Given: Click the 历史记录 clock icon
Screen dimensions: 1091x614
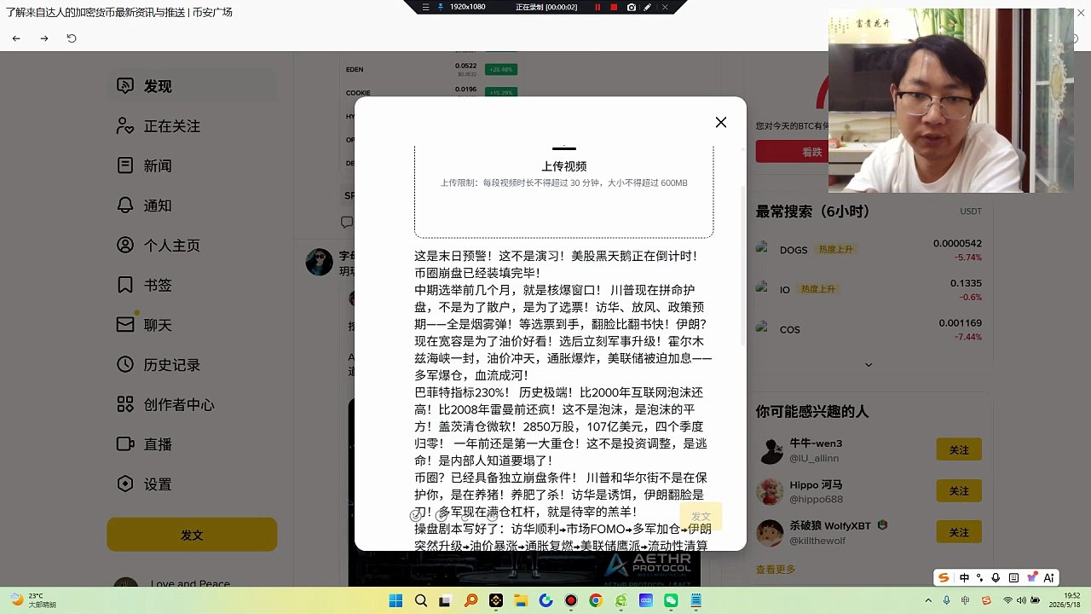Looking at the screenshot, I should pyautogui.click(x=125, y=364).
